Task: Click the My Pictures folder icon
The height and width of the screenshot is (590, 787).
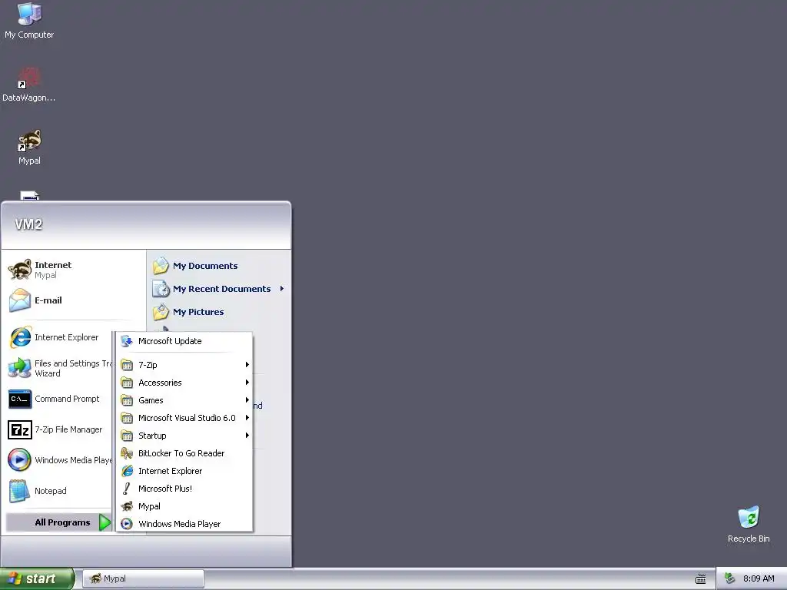Action: pyautogui.click(x=161, y=312)
